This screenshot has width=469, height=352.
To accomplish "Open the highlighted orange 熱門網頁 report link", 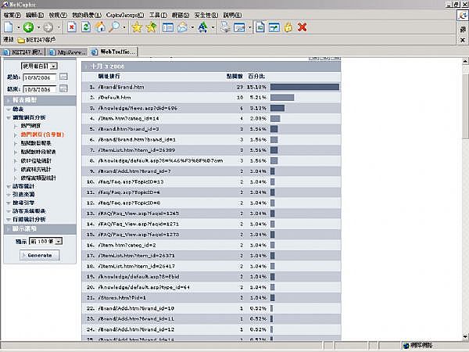I will point(42,135).
